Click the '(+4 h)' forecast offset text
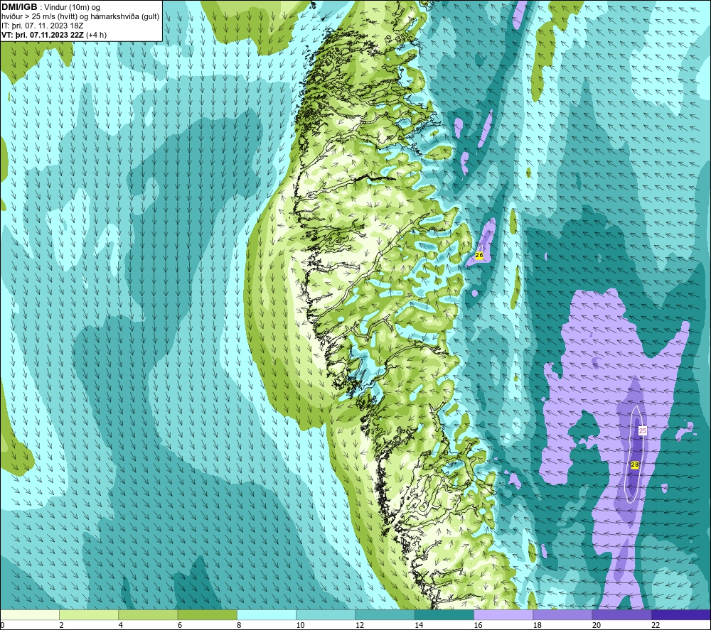 pos(97,35)
